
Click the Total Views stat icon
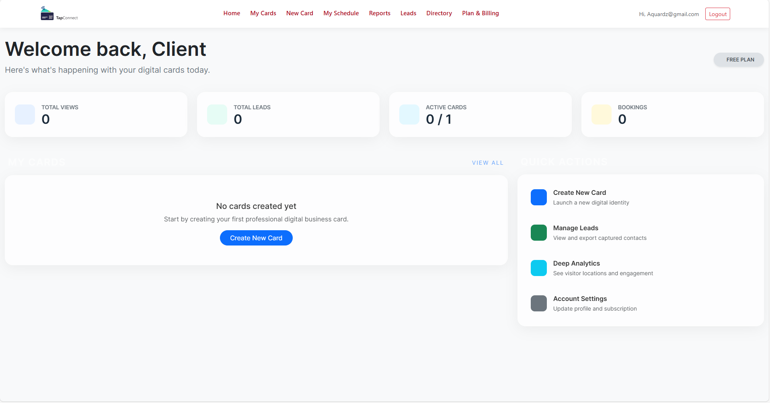pyautogui.click(x=25, y=114)
